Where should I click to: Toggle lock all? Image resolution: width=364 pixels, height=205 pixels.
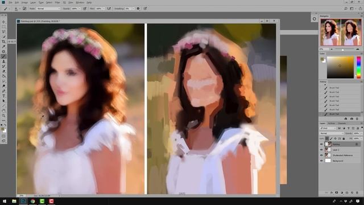[344, 139]
